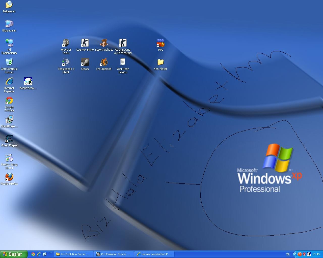Select the Google Chrome desktop shortcut
Screen dimensions: 323x258
pos(9,100)
